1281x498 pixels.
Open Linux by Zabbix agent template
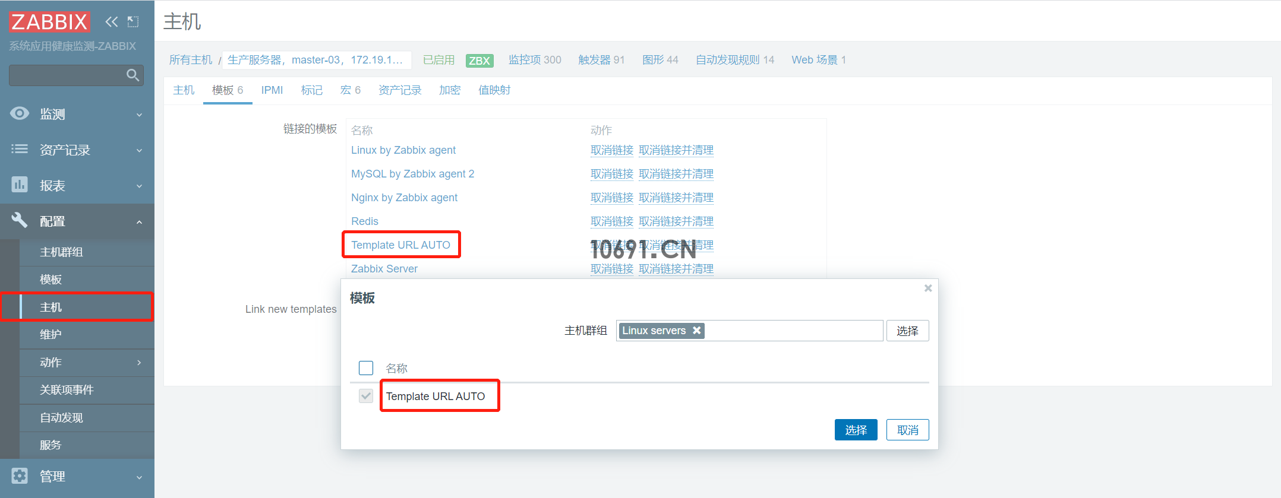pyautogui.click(x=403, y=150)
